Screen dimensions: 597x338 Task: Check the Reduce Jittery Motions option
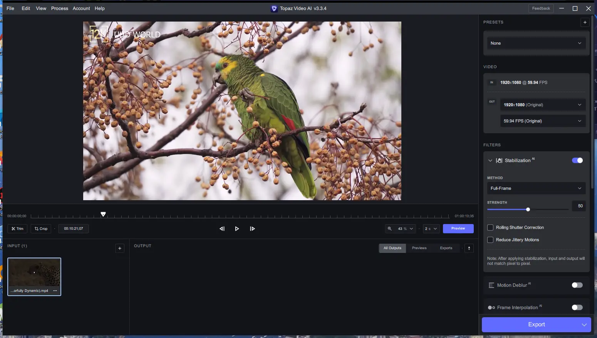tap(490, 240)
